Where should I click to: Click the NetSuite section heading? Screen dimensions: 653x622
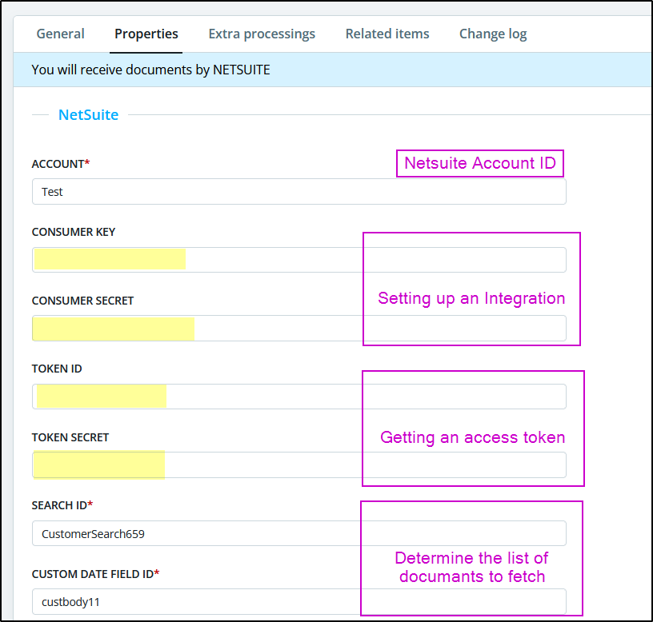click(x=88, y=114)
